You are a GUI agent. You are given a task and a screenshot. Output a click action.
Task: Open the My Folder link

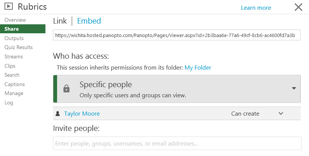(x=197, y=68)
